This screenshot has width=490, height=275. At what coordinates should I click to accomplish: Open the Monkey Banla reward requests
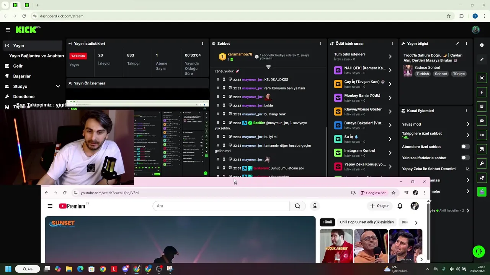point(363,98)
